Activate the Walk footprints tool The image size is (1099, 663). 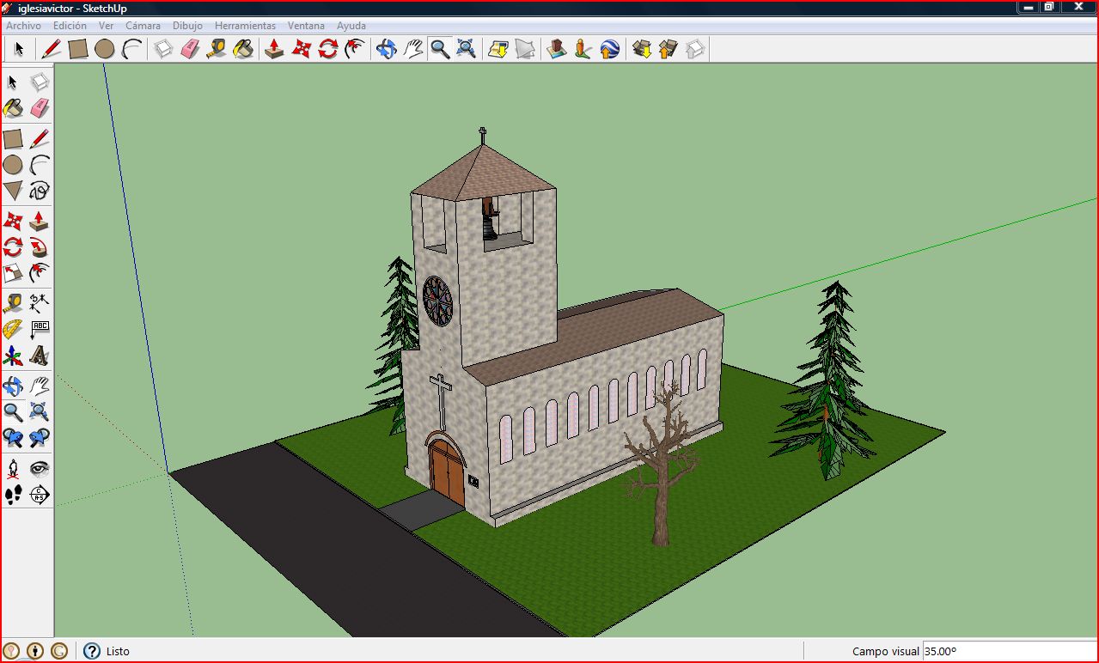(13, 496)
